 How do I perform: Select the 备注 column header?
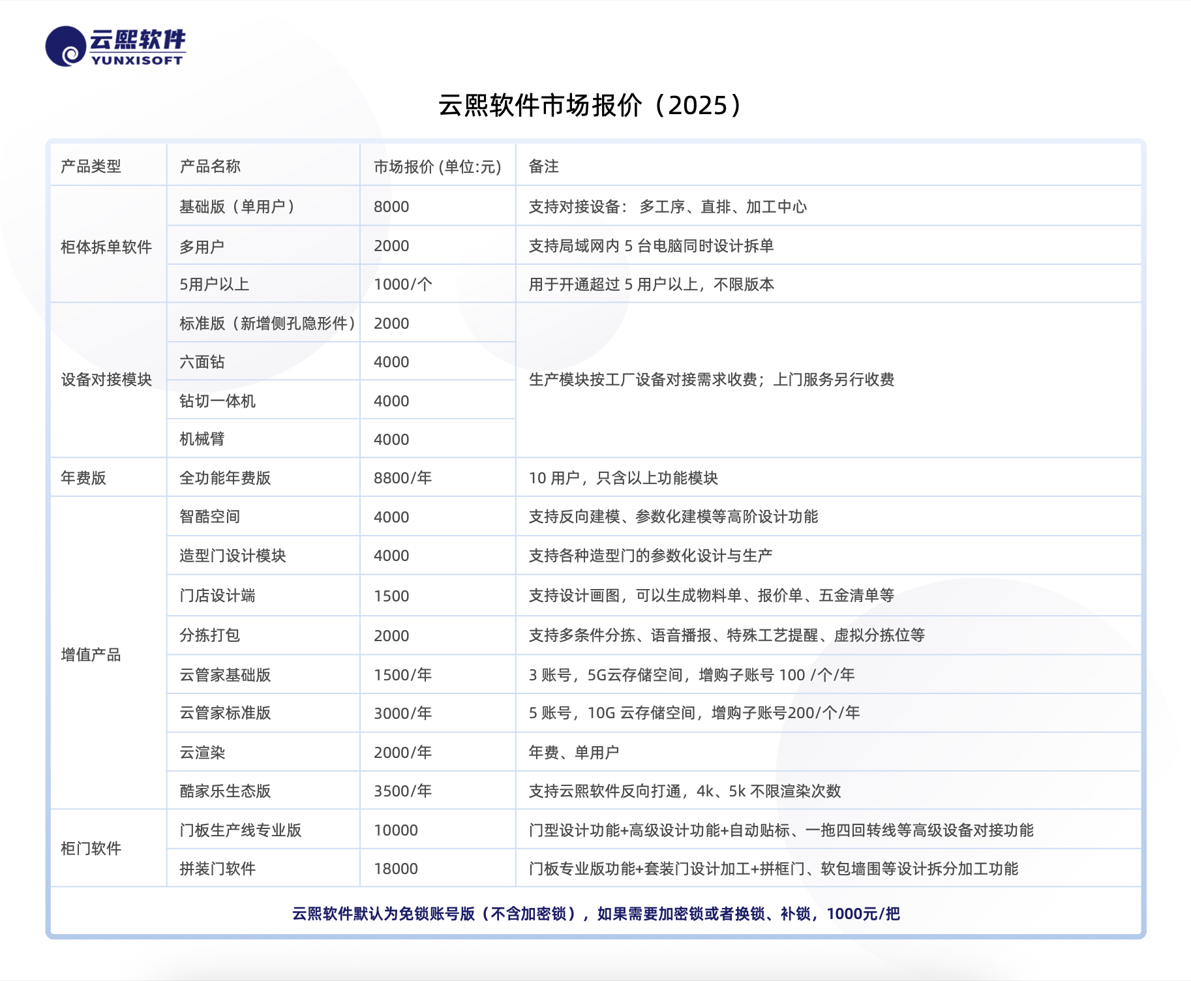[544, 166]
